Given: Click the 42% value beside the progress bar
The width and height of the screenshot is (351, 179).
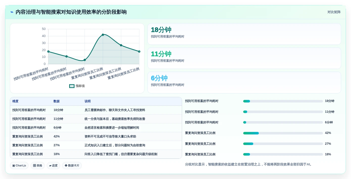Looking at the screenshot, I should click(x=328, y=133).
